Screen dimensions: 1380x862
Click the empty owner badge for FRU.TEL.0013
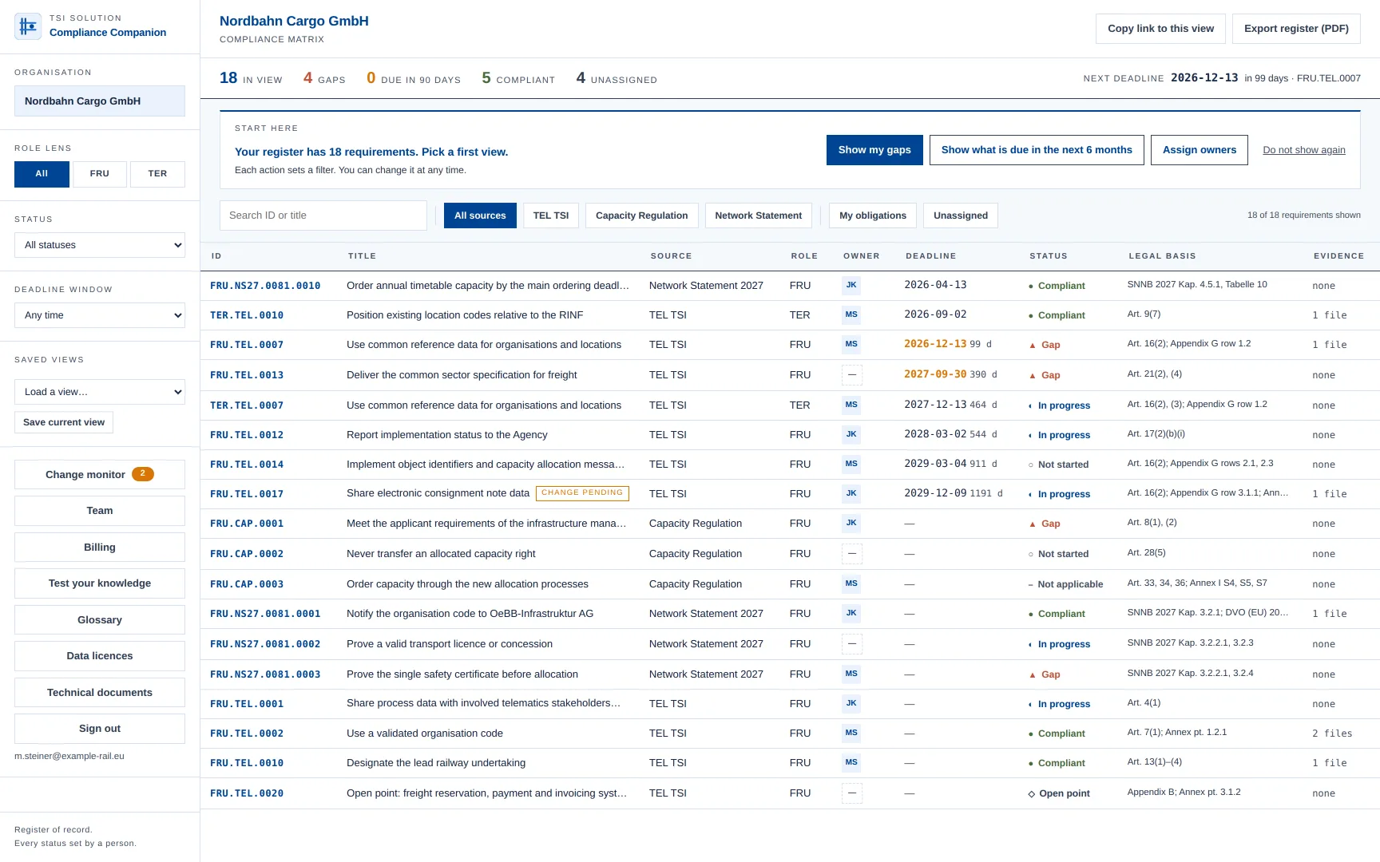851,374
